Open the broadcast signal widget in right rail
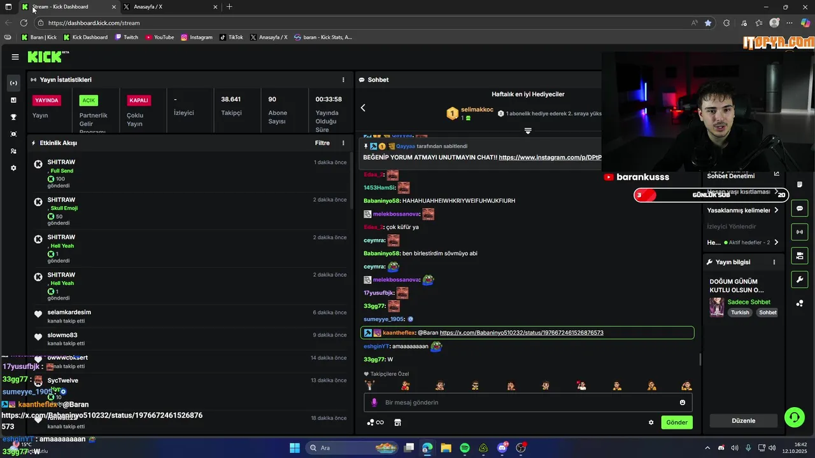Viewport: 815px width, 458px height. [x=800, y=232]
